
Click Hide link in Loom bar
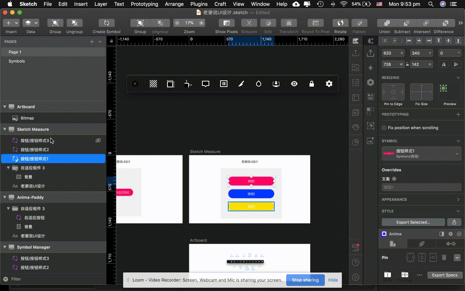tap(333, 280)
